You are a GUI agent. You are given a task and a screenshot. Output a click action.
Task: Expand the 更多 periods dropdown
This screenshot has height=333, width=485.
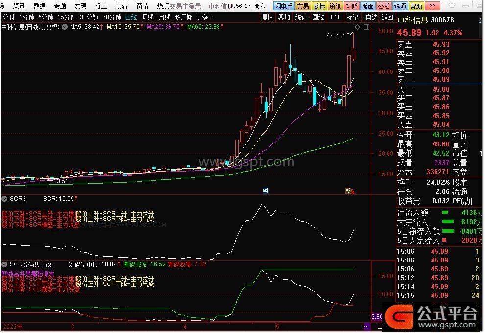coord(204,17)
